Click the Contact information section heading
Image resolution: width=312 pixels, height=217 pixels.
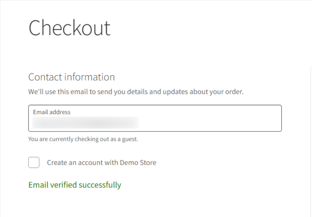[x=71, y=77]
